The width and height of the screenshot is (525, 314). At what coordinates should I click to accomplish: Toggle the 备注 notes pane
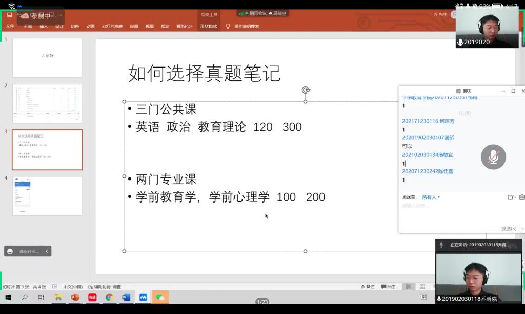click(x=368, y=287)
